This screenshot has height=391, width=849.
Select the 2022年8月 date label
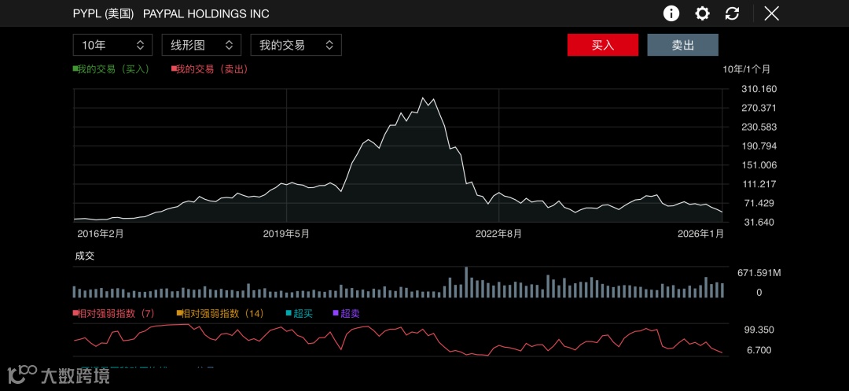(x=498, y=234)
